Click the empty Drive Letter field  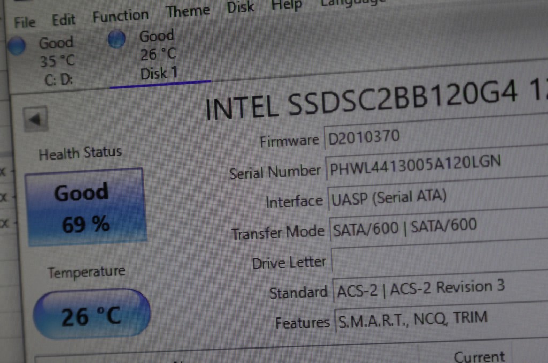pos(440,256)
